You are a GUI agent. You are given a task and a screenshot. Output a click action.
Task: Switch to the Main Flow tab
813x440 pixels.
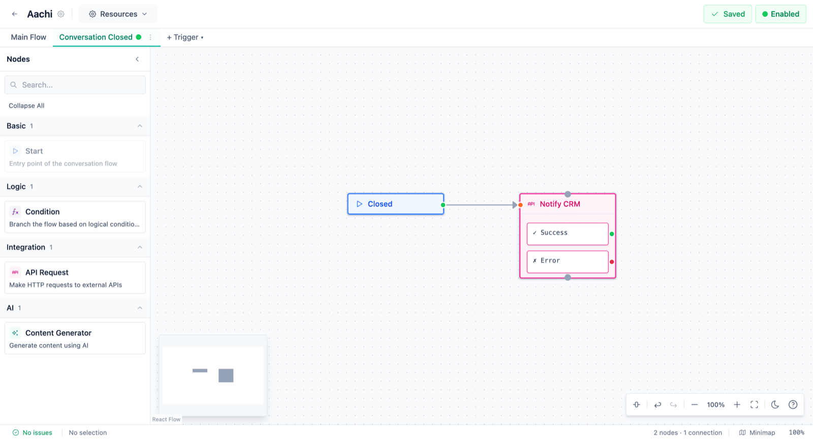28,37
